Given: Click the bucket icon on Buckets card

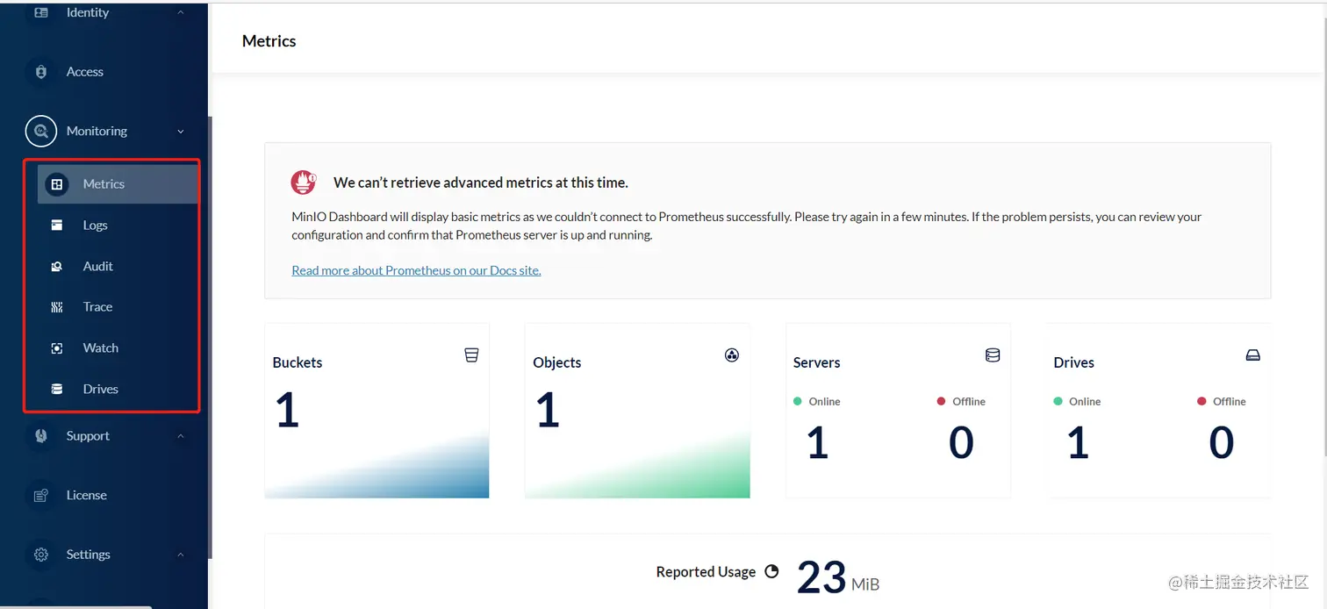Looking at the screenshot, I should 471,355.
